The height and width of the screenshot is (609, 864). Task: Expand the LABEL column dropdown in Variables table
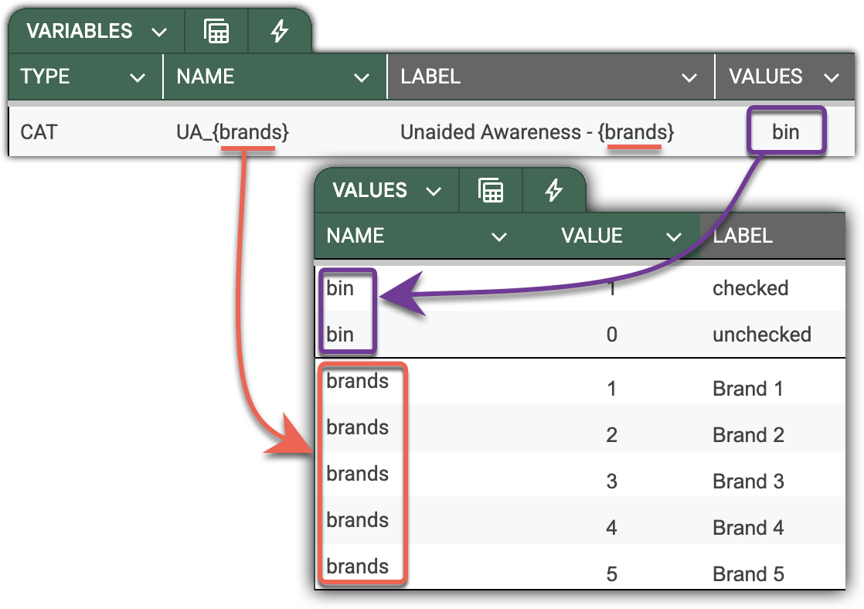point(689,77)
